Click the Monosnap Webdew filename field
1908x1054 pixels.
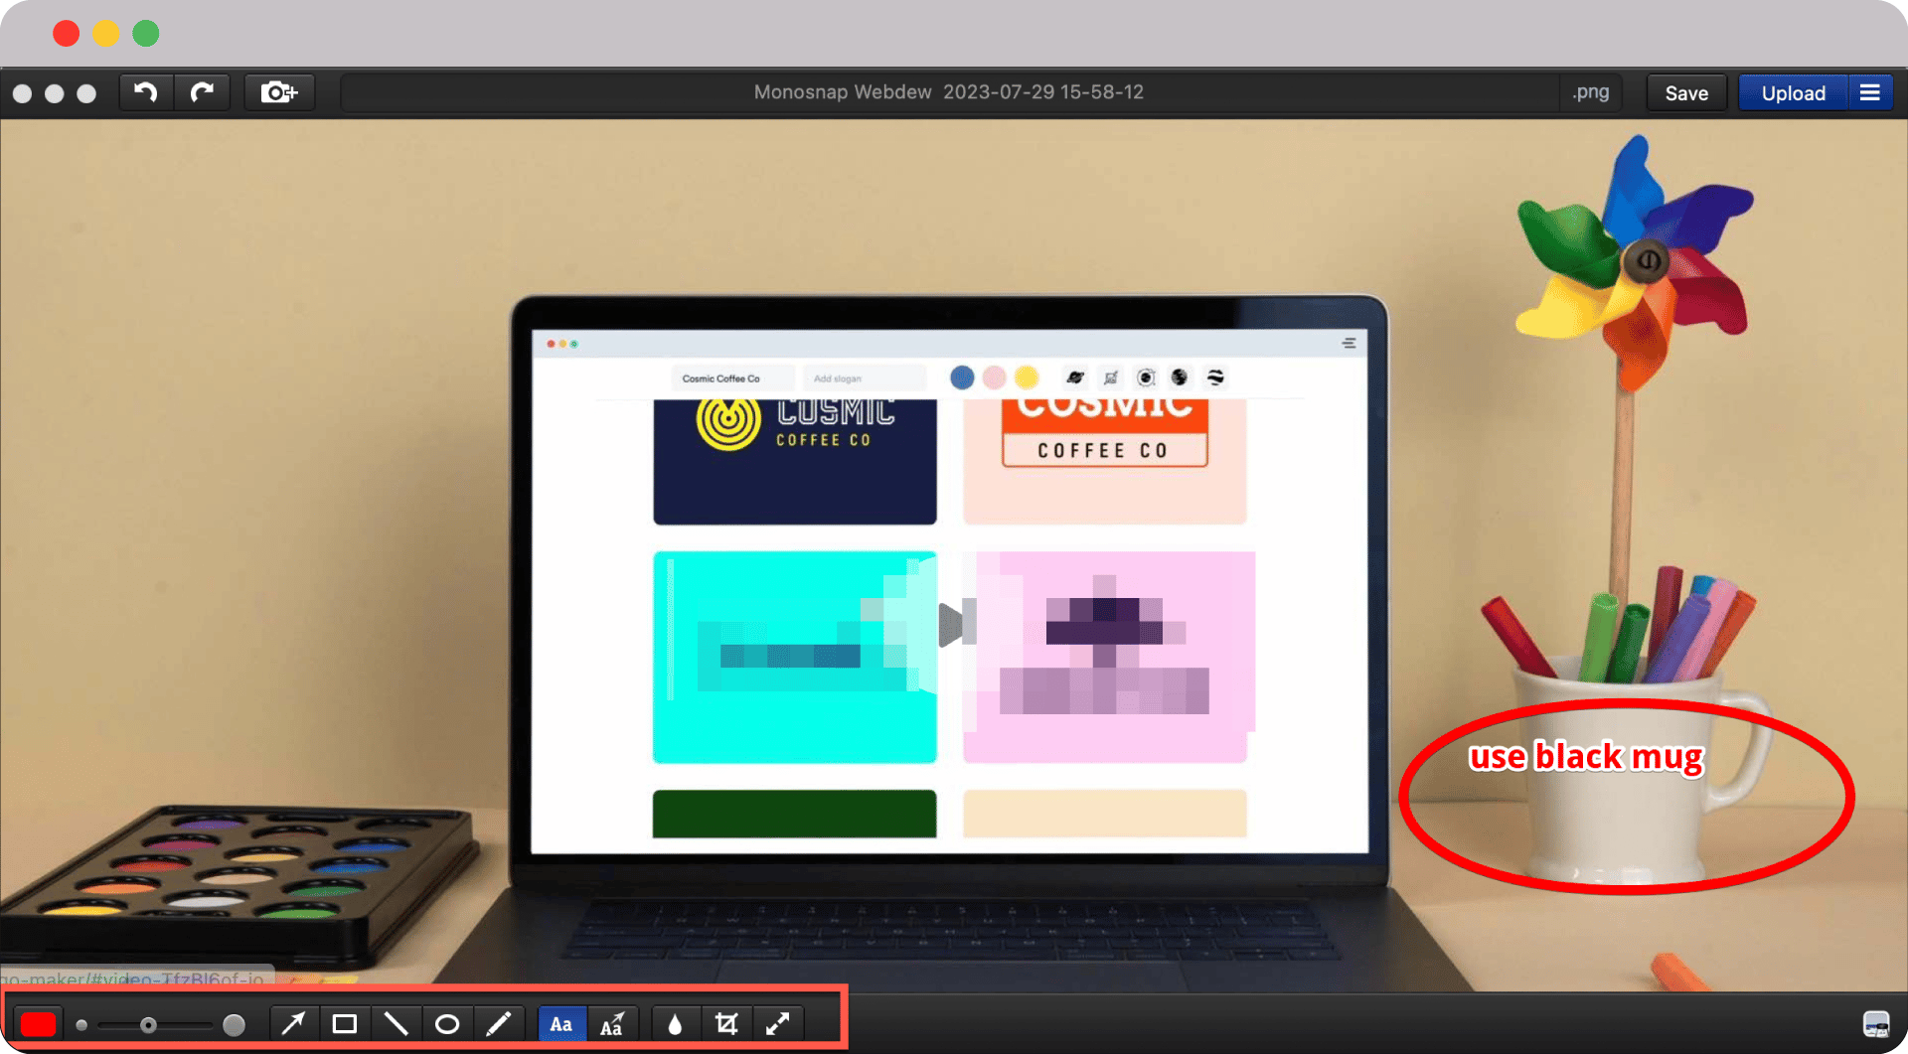[948, 92]
